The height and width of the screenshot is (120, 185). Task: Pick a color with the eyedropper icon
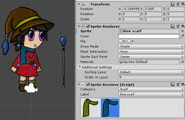tap(182, 36)
